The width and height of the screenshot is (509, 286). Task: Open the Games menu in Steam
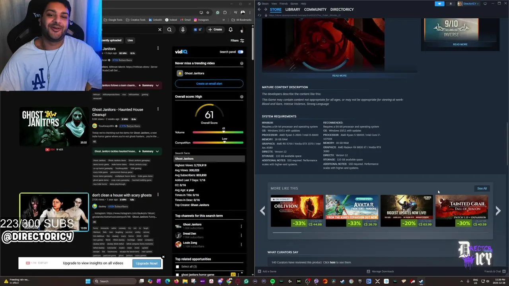(294, 4)
